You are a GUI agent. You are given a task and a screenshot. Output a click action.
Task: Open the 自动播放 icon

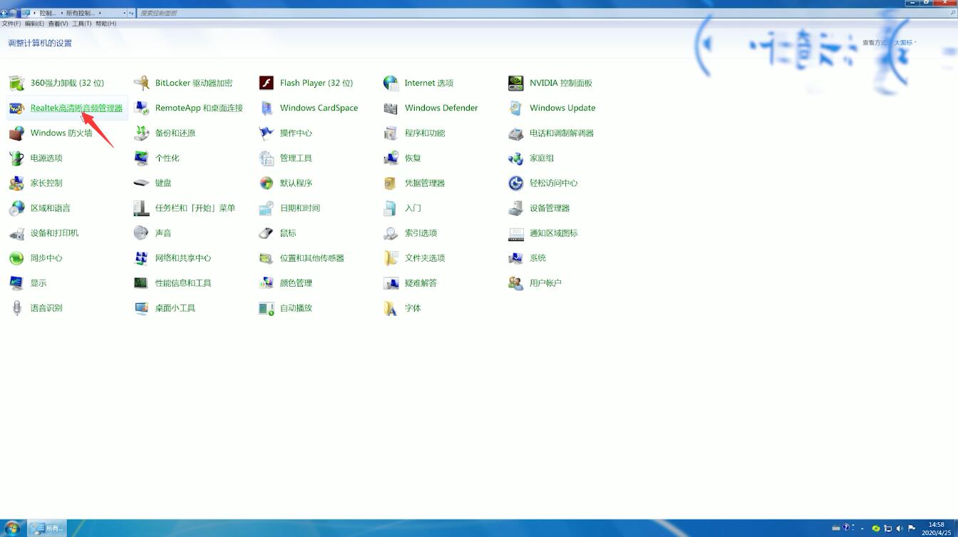267,308
